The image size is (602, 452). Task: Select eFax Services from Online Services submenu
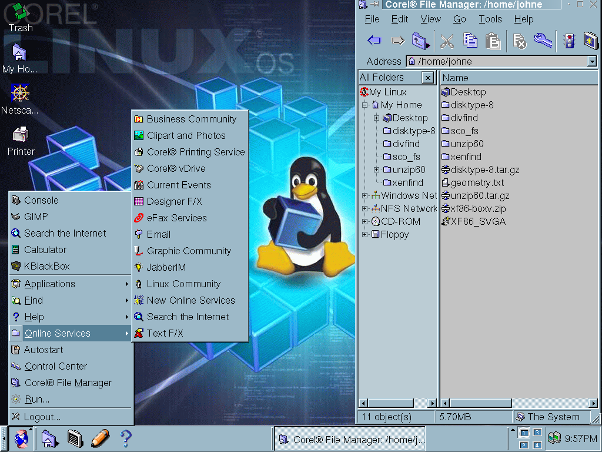(176, 218)
